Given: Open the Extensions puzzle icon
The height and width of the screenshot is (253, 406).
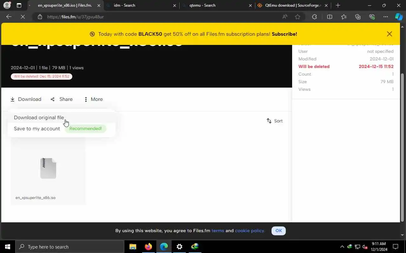Looking at the screenshot, I should (x=314, y=17).
